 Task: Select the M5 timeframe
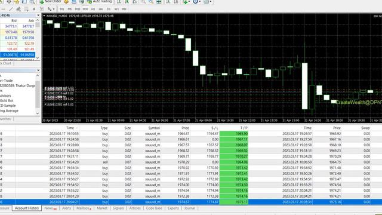coord(70,9)
